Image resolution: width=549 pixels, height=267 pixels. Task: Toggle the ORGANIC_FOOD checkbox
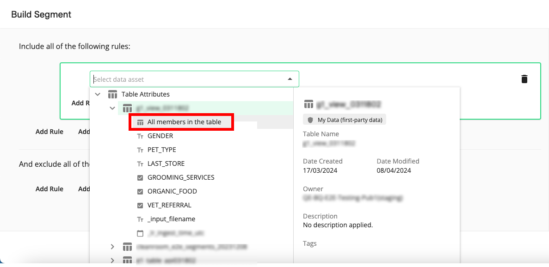[140, 192]
